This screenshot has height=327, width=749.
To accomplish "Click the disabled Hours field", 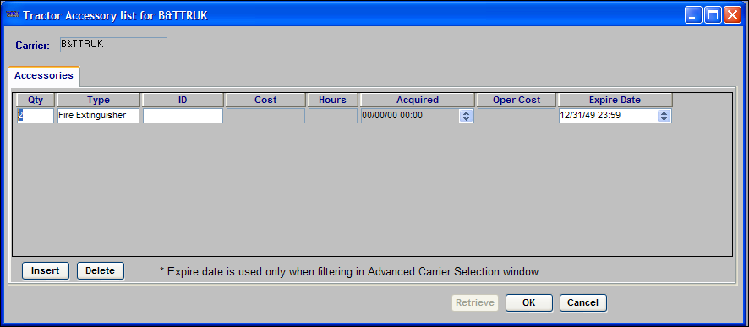I will tap(332, 116).
